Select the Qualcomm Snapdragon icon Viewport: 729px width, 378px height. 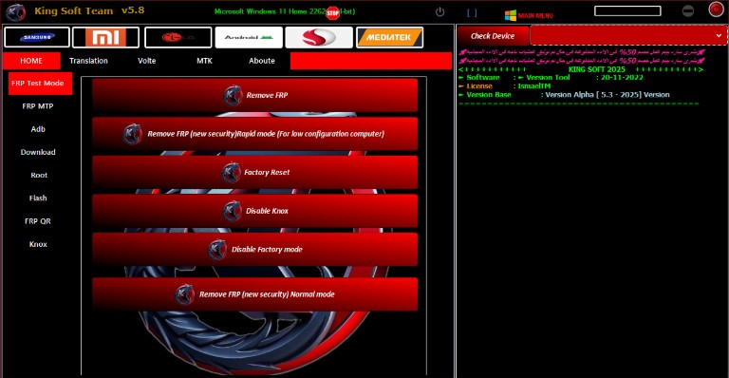[319, 37]
